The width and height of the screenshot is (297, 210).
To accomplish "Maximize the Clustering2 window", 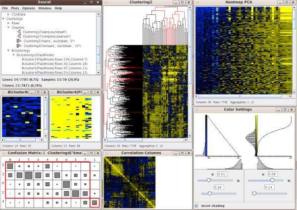I will pos(182,2).
